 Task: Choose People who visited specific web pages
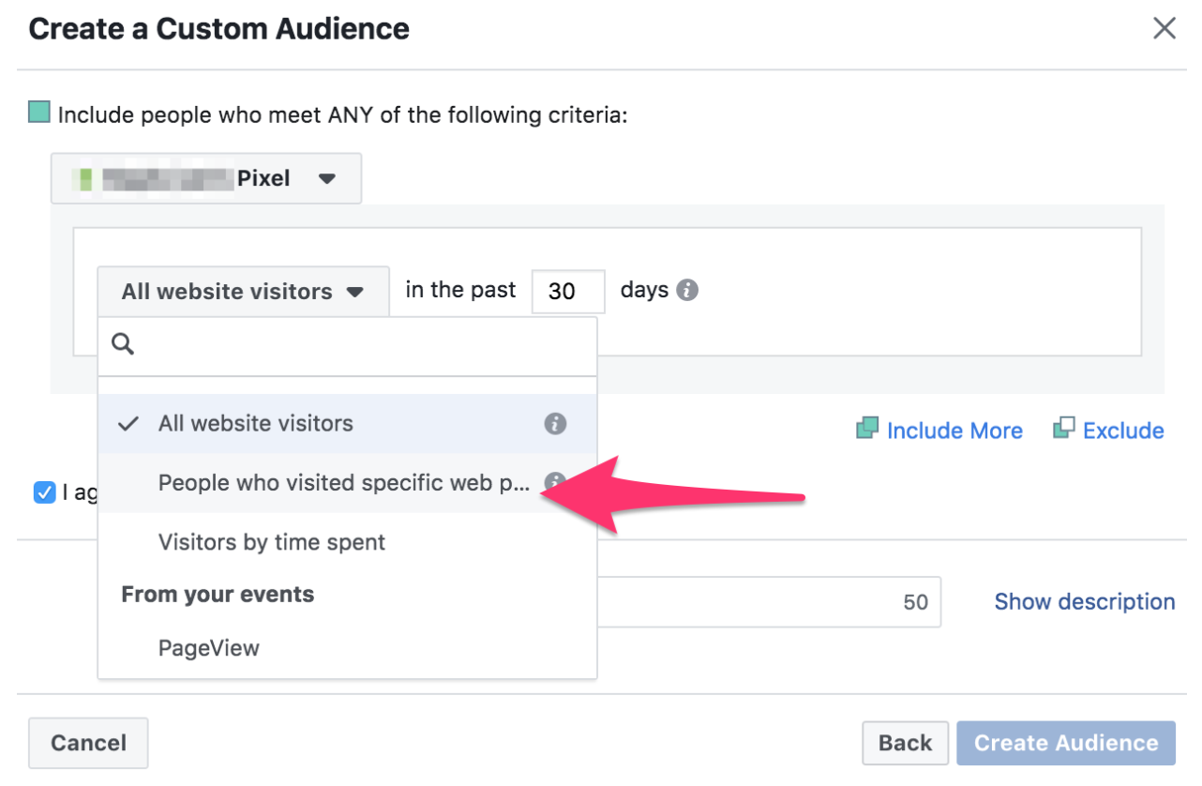343,483
